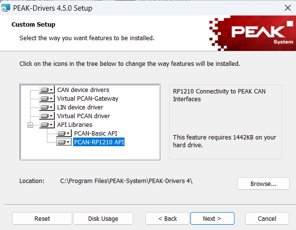Viewport: 296px width, 230px height.
Task: Click the 'This feature requires 1442KB' text
Action: click(224, 141)
